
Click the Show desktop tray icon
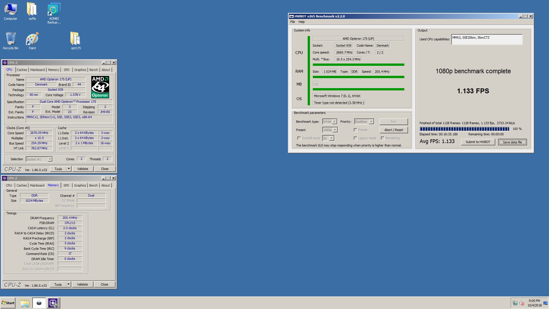tap(546, 303)
